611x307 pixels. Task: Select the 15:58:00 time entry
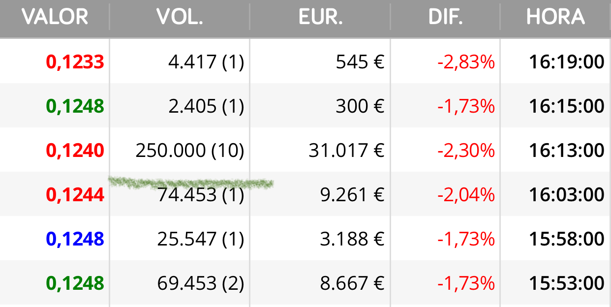pos(567,239)
